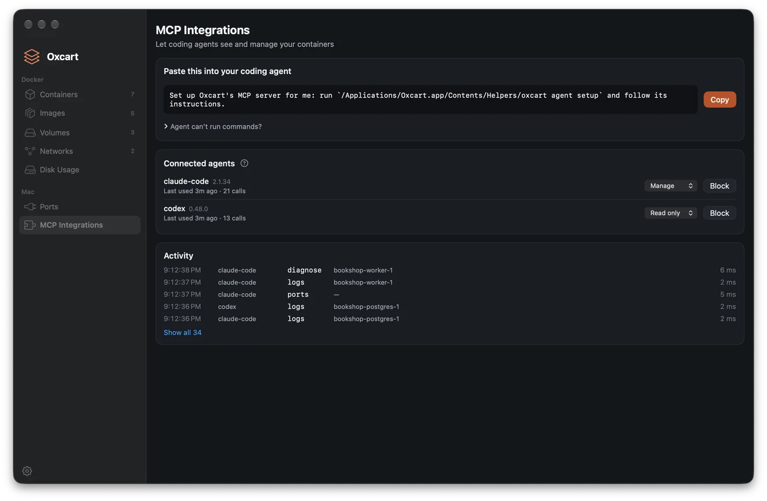Click the setup command text box
This screenshot has width=767, height=501.
tap(430, 100)
